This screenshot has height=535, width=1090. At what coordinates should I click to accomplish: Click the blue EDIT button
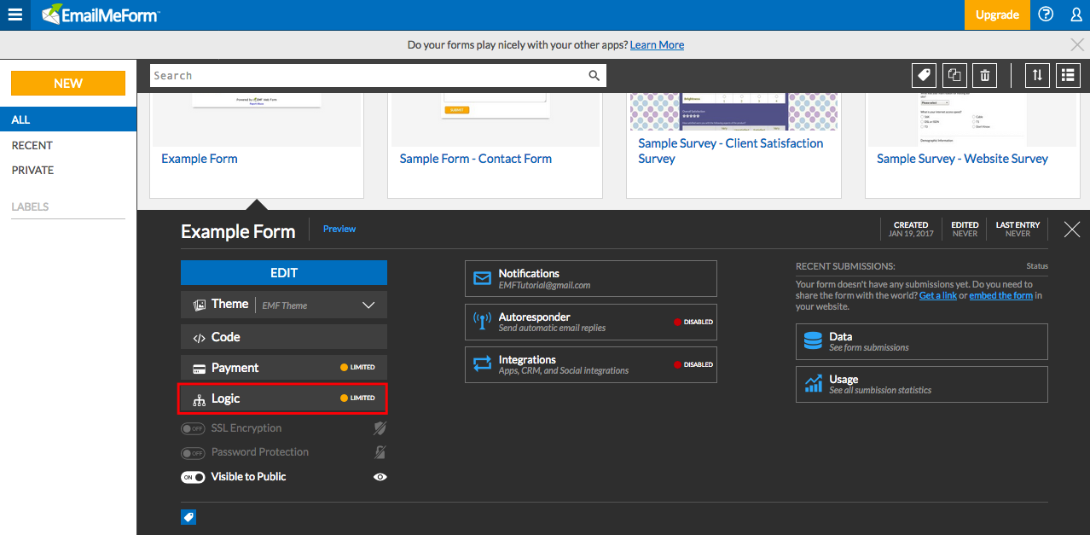pos(284,272)
